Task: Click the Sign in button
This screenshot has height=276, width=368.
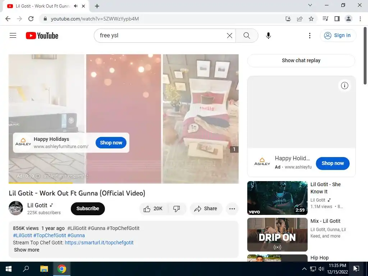Action: [x=338, y=36]
